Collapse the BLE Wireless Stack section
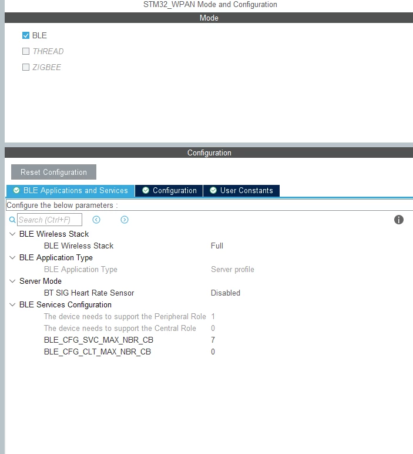This screenshot has height=454, width=413. point(12,234)
